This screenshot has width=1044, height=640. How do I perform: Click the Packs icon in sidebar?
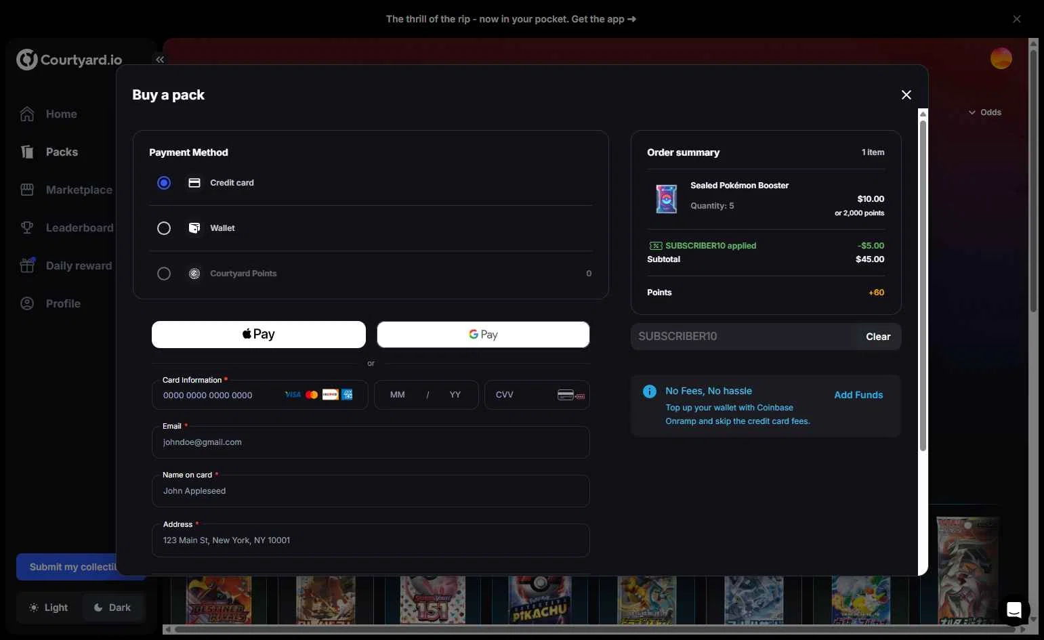click(x=27, y=152)
